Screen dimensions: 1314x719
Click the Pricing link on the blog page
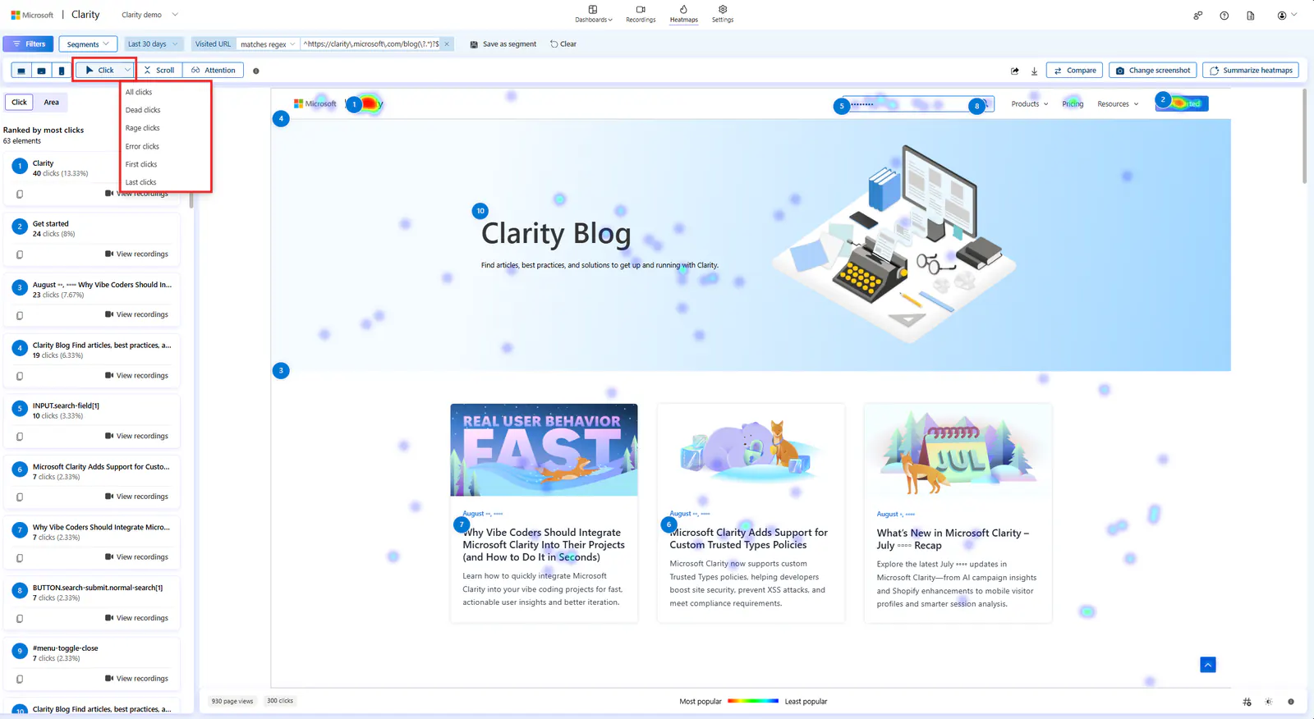coord(1073,104)
